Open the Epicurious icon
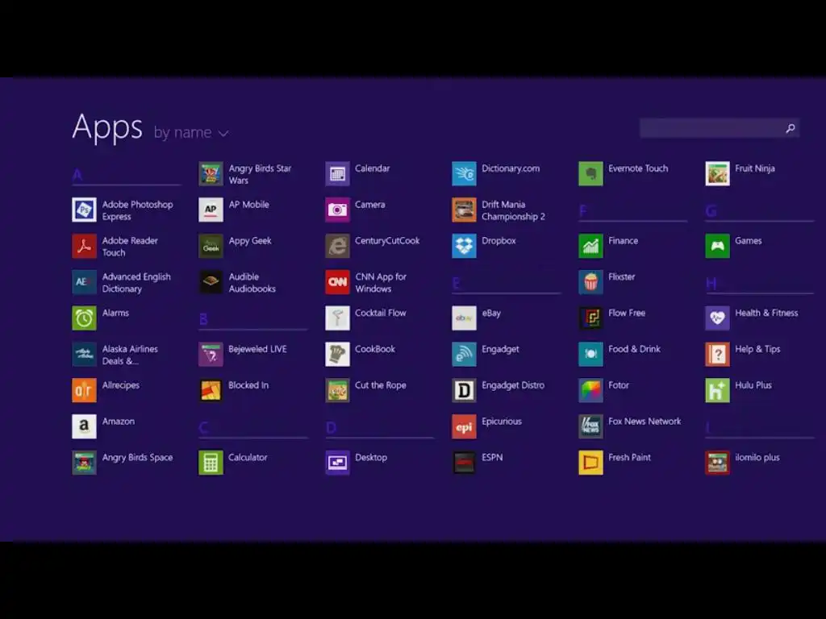Image resolution: width=826 pixels, height=619 pixels. coord(464,427)
